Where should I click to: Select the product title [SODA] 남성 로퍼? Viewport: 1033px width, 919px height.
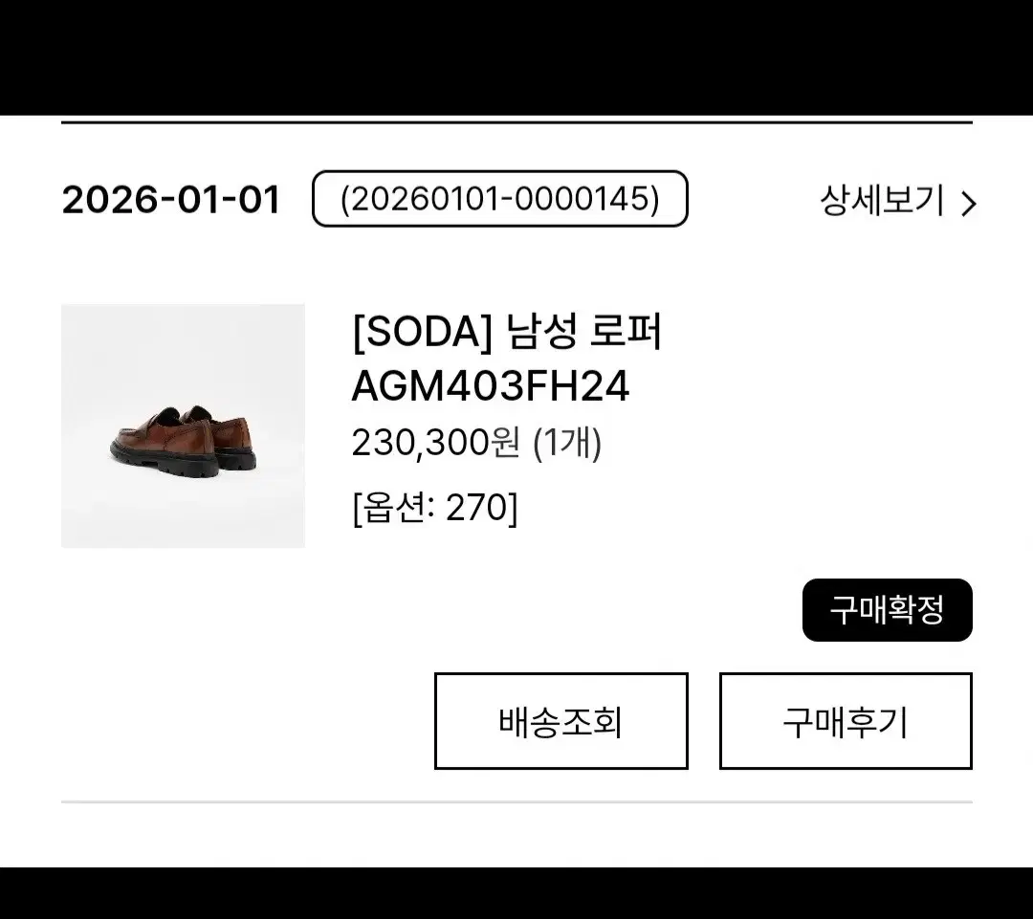click(508, 334)
